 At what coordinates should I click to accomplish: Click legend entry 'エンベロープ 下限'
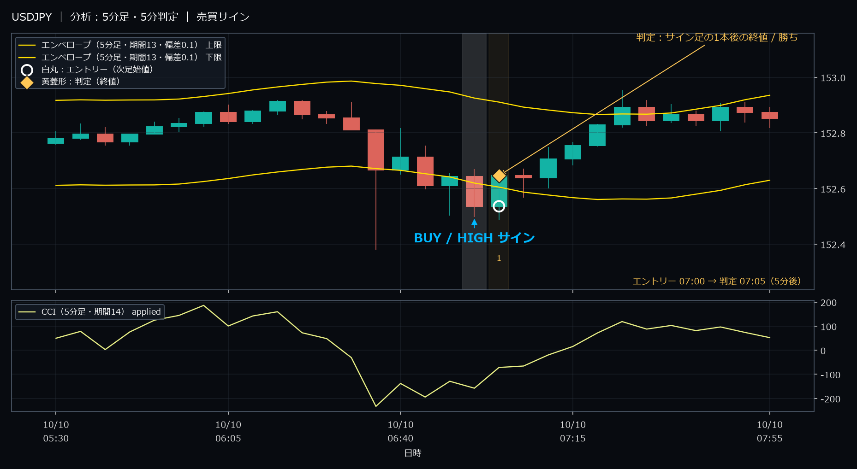coord(120,58)
